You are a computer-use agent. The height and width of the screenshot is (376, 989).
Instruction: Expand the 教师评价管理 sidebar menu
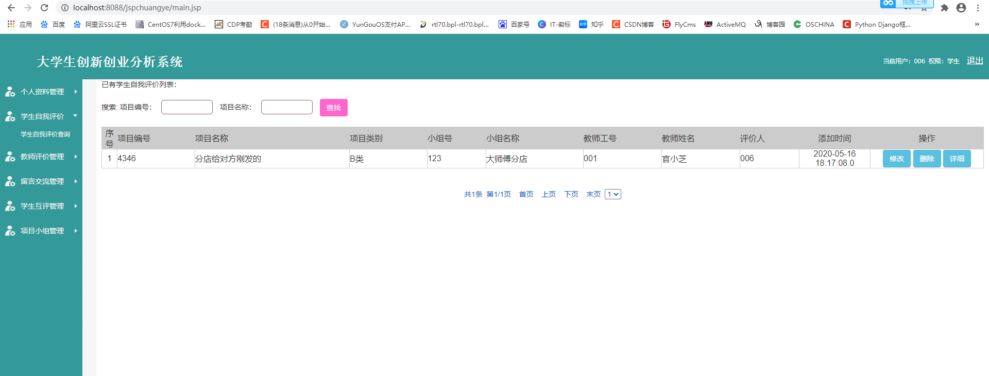pos(41,157)
